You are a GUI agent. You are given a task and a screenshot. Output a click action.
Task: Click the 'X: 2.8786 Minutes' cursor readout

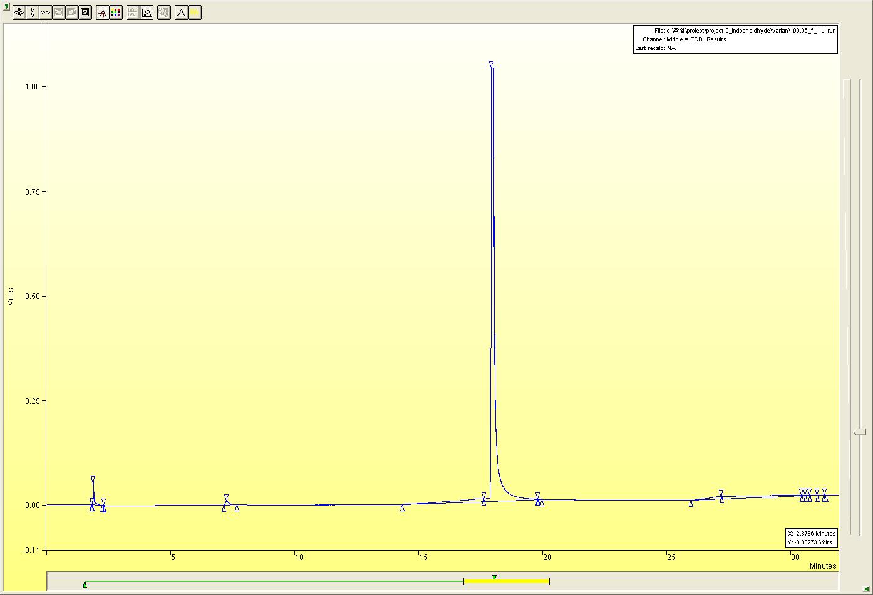[x=812, y=534]
